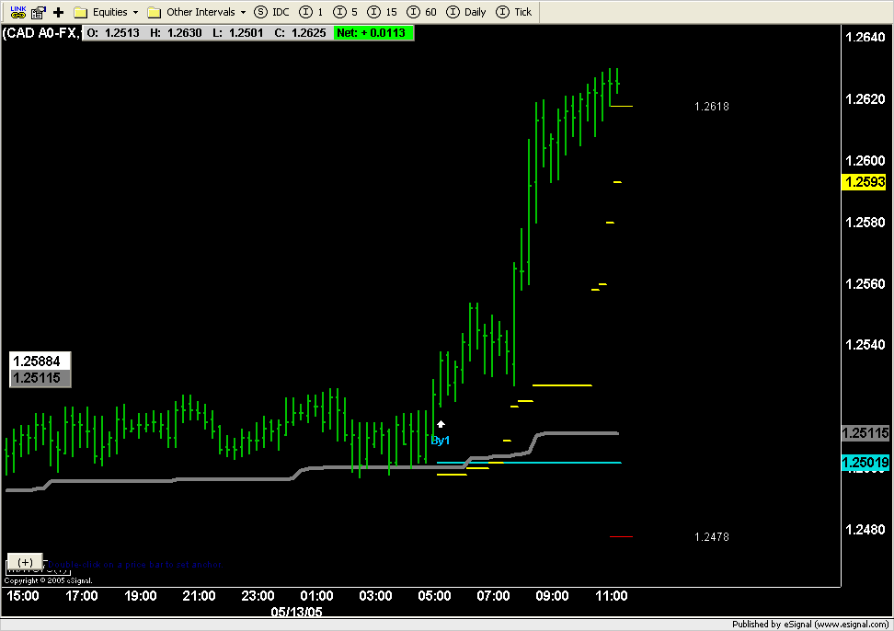The image size is (894, 631).
Task: Click the O: 1.2513 open value
Action: coord(113,33)
